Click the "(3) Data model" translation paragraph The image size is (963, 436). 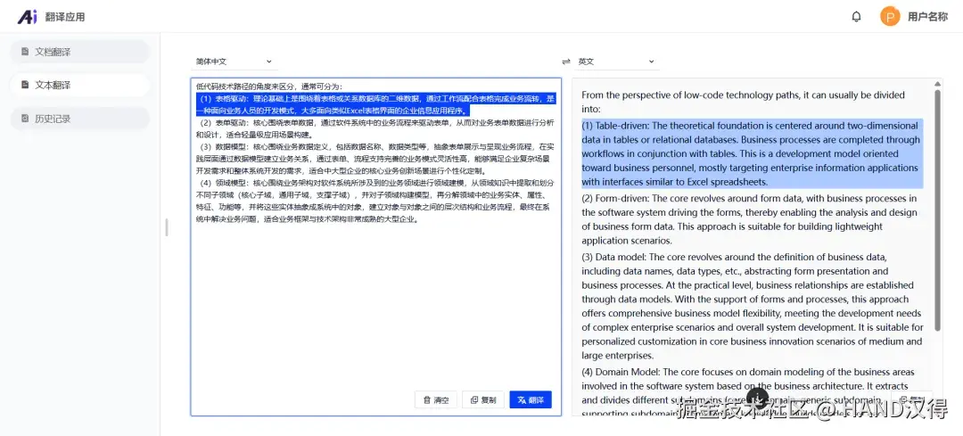(x=753, y=306)
